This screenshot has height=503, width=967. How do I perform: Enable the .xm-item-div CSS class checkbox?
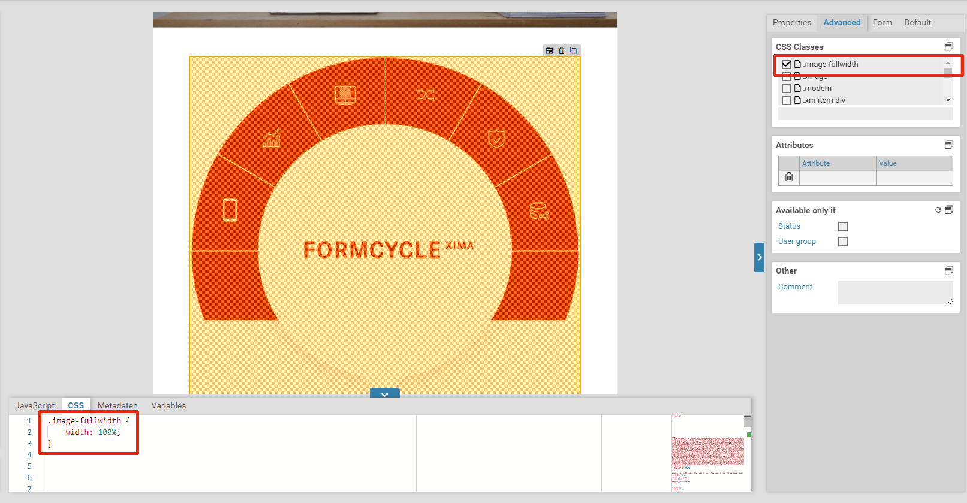point(787,101)
